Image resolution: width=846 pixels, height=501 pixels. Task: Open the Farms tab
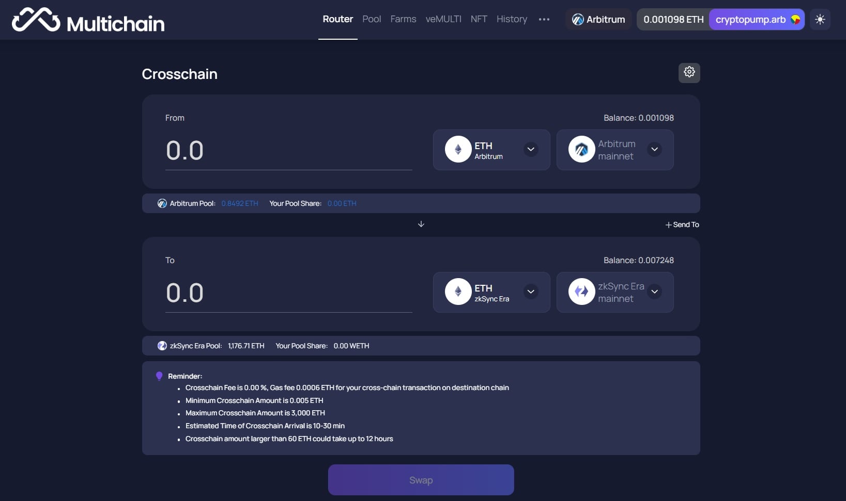point(403,19)
